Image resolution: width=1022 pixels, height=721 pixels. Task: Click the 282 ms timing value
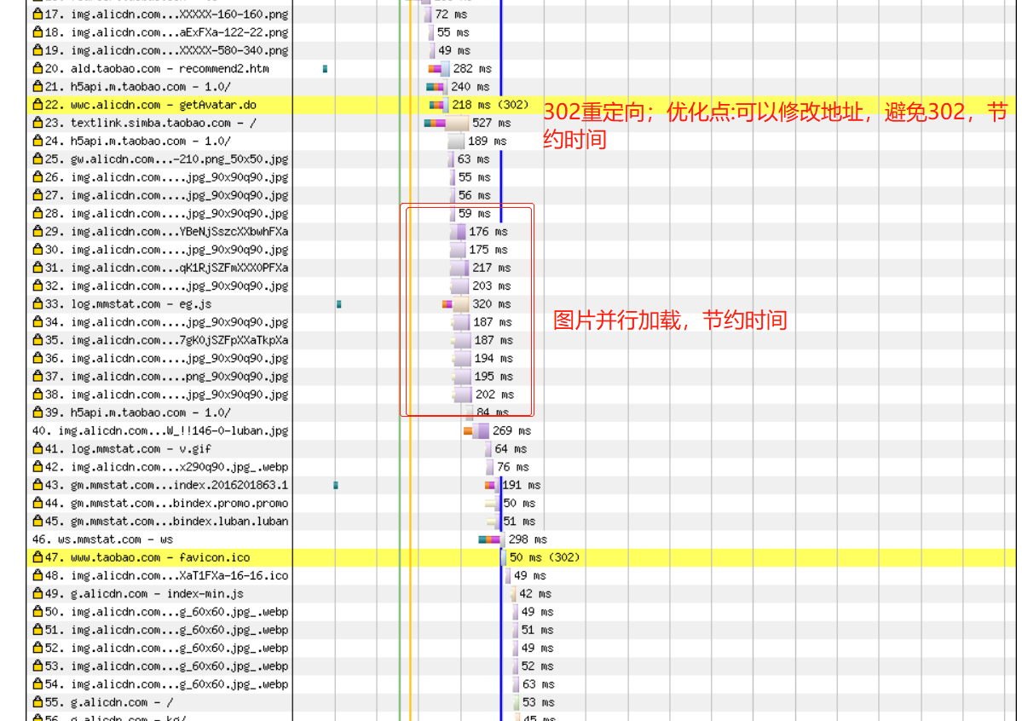coord(472,68)
